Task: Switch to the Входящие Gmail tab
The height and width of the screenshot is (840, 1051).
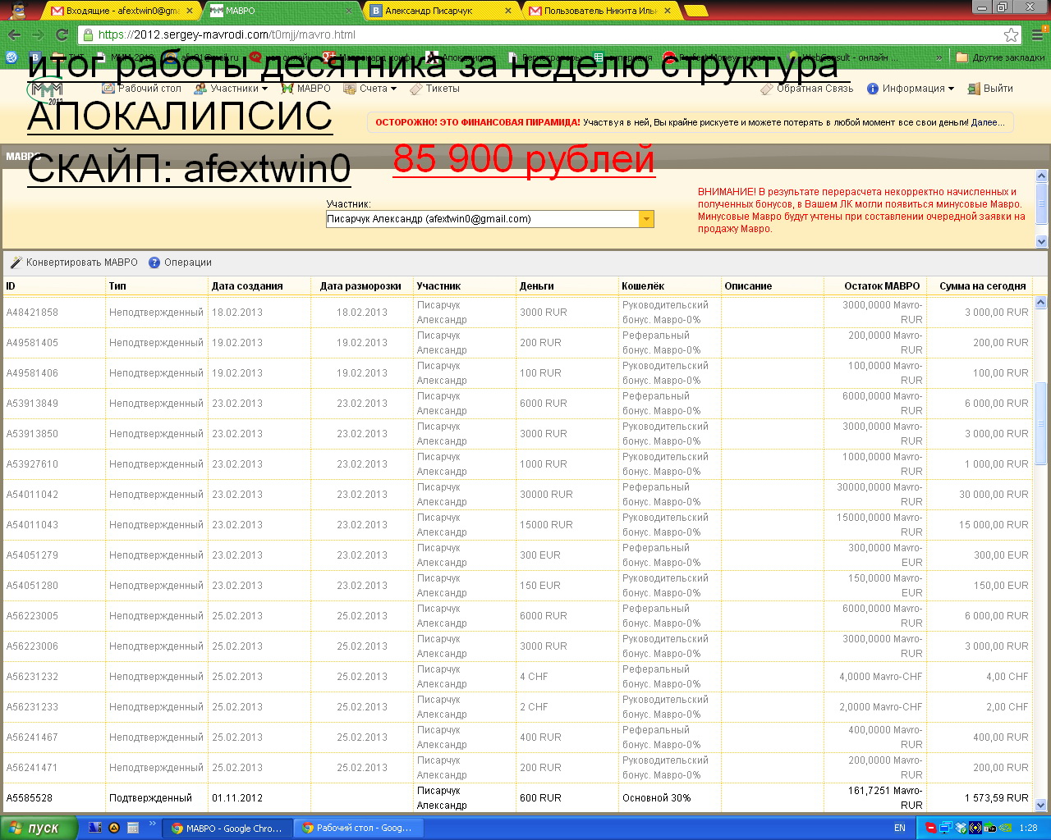Action: (x=123, y=11)
